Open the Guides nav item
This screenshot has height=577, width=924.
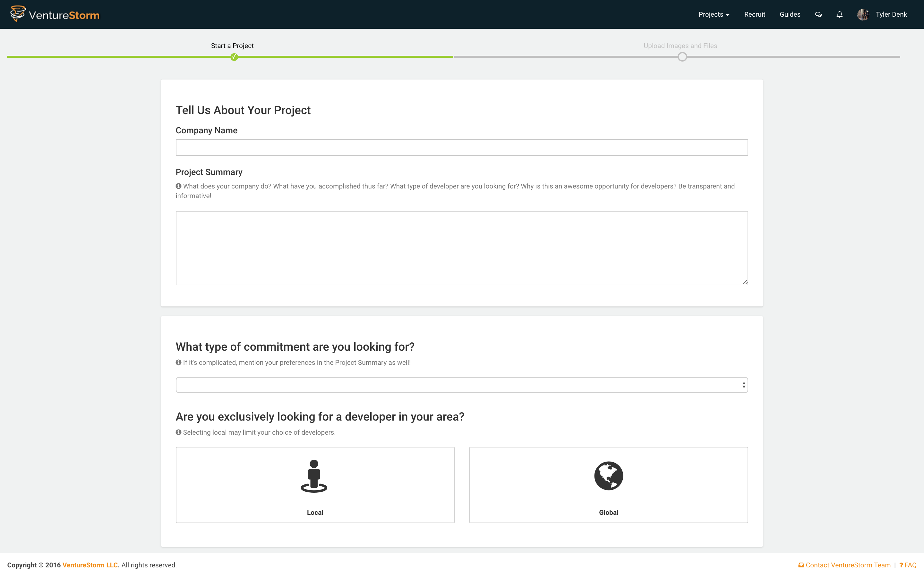tap(790, 14)
